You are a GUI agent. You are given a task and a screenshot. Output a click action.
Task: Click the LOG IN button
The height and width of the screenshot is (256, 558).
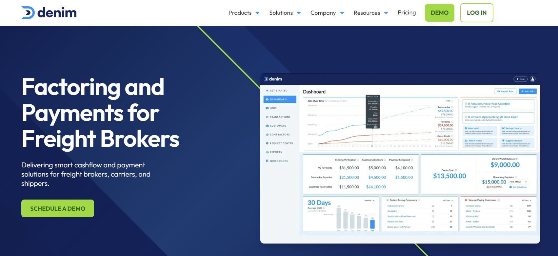click(477, 13)
